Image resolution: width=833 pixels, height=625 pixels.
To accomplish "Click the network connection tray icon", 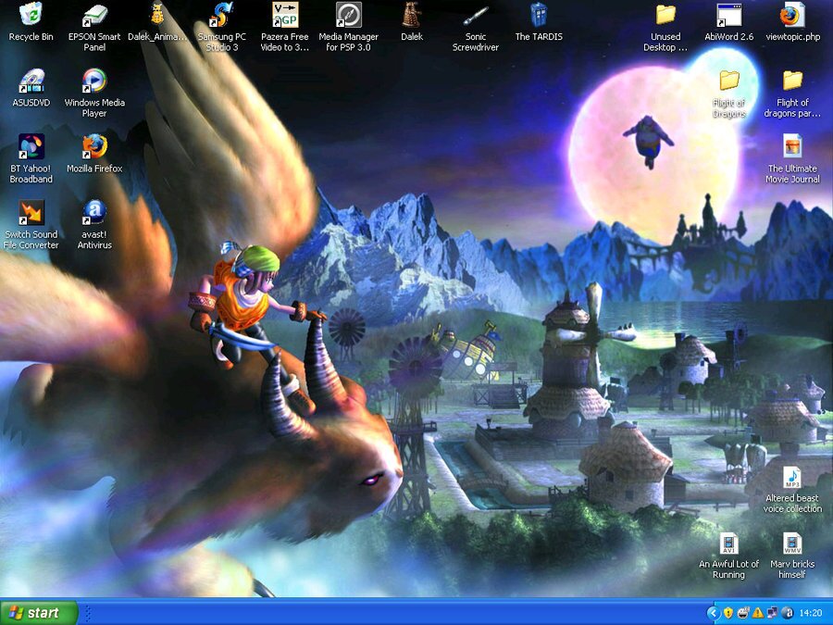I will [x=773, y=613].
